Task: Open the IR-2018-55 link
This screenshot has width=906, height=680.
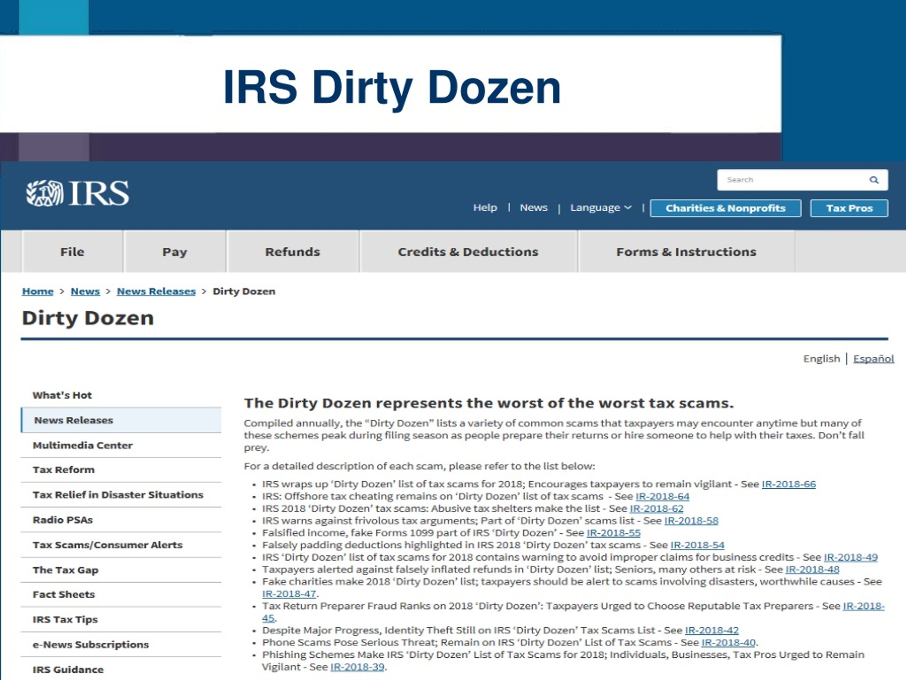Action: click(x=614, y=533)
